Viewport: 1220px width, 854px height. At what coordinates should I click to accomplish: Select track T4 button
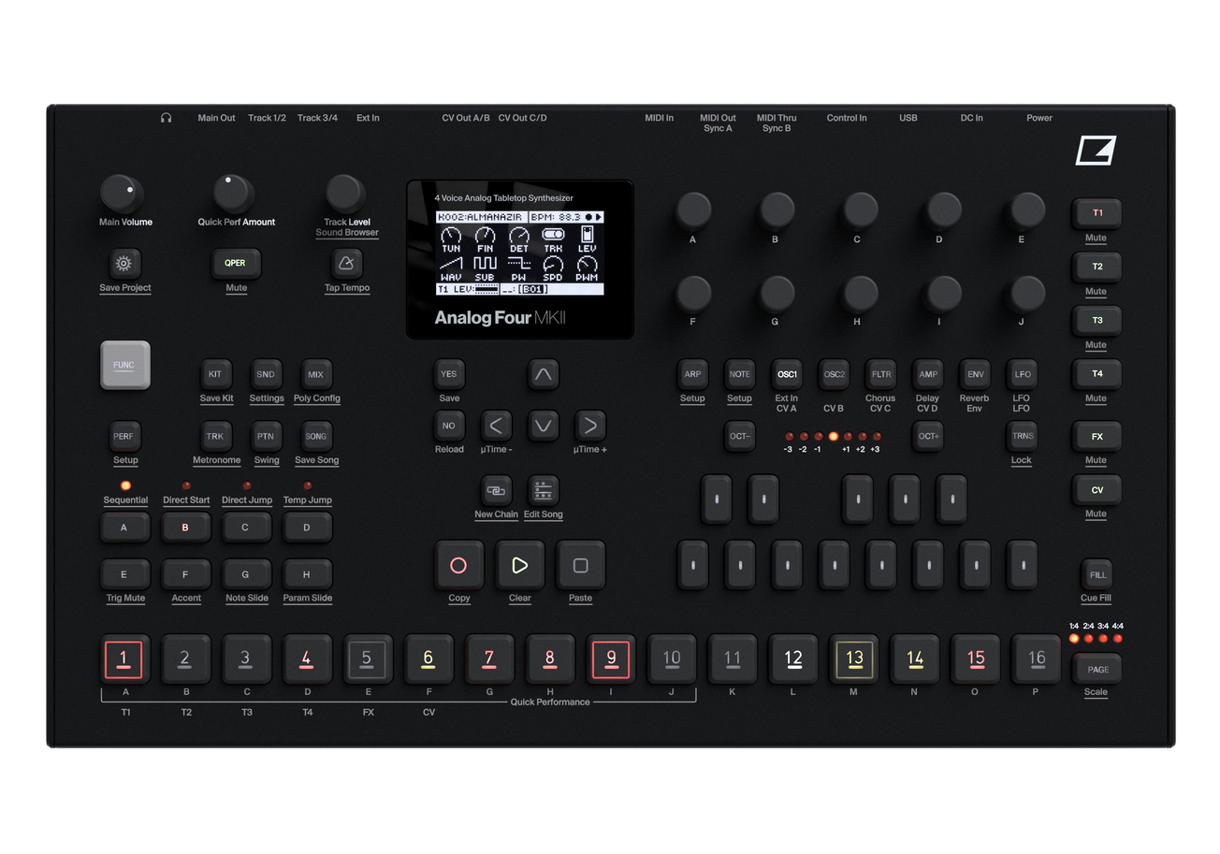tap(1097, 373)
